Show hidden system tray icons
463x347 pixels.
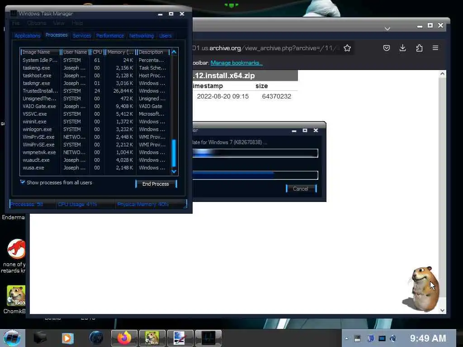click(x=346, y=338)
